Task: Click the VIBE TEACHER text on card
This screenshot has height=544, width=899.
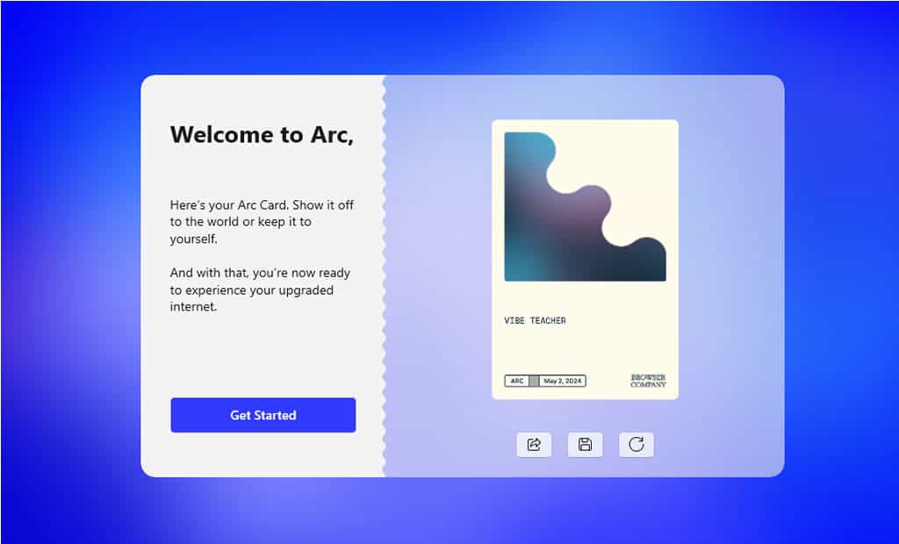Action: point(535,320)
